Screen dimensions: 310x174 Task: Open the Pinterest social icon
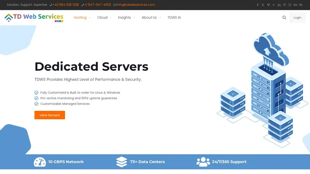284,5
